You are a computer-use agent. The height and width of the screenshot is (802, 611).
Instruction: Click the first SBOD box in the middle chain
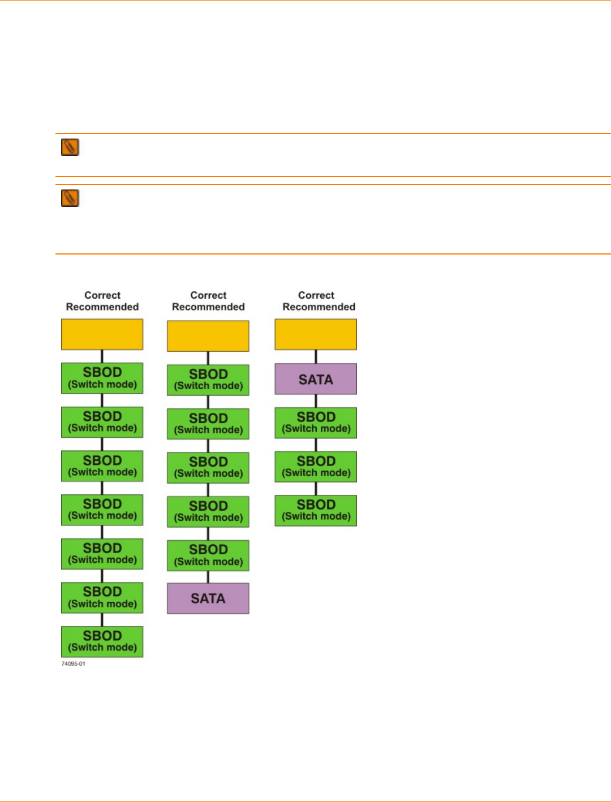coord(208,380)
